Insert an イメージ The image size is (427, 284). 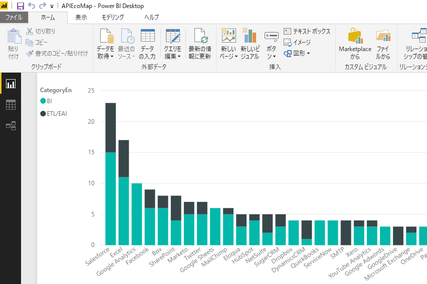point(297,43)
